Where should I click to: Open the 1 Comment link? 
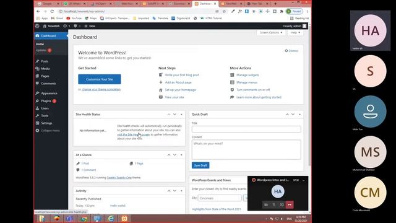[88, 170]
